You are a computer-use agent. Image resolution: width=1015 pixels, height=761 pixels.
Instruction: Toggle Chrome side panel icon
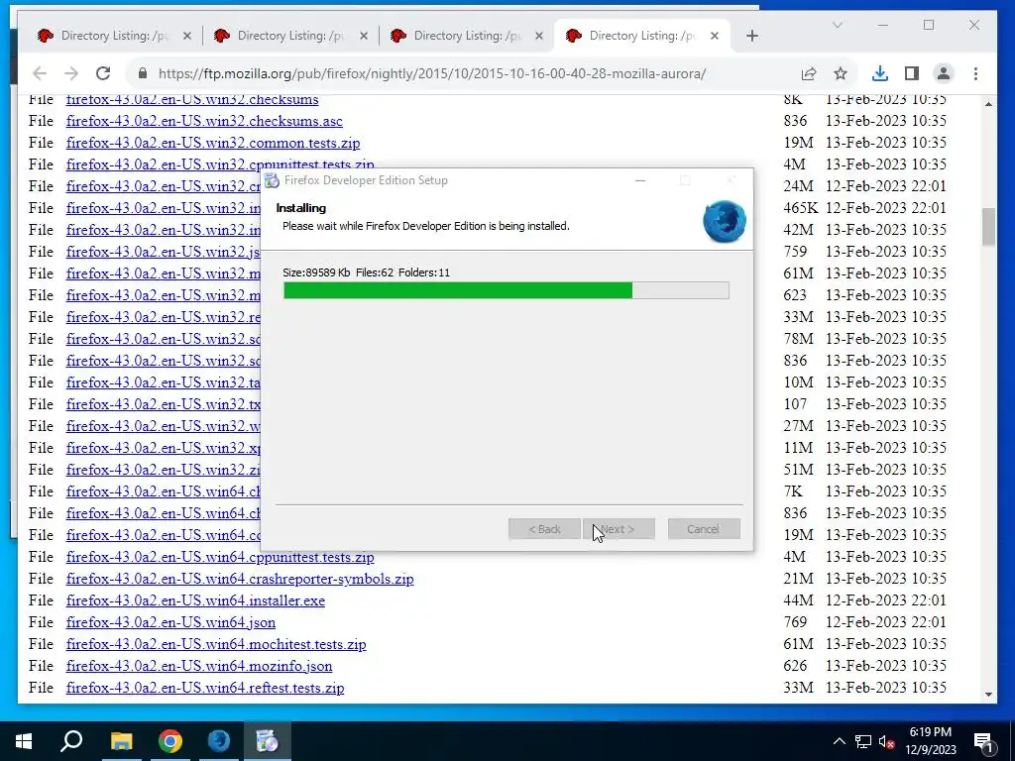pos(912,73)
